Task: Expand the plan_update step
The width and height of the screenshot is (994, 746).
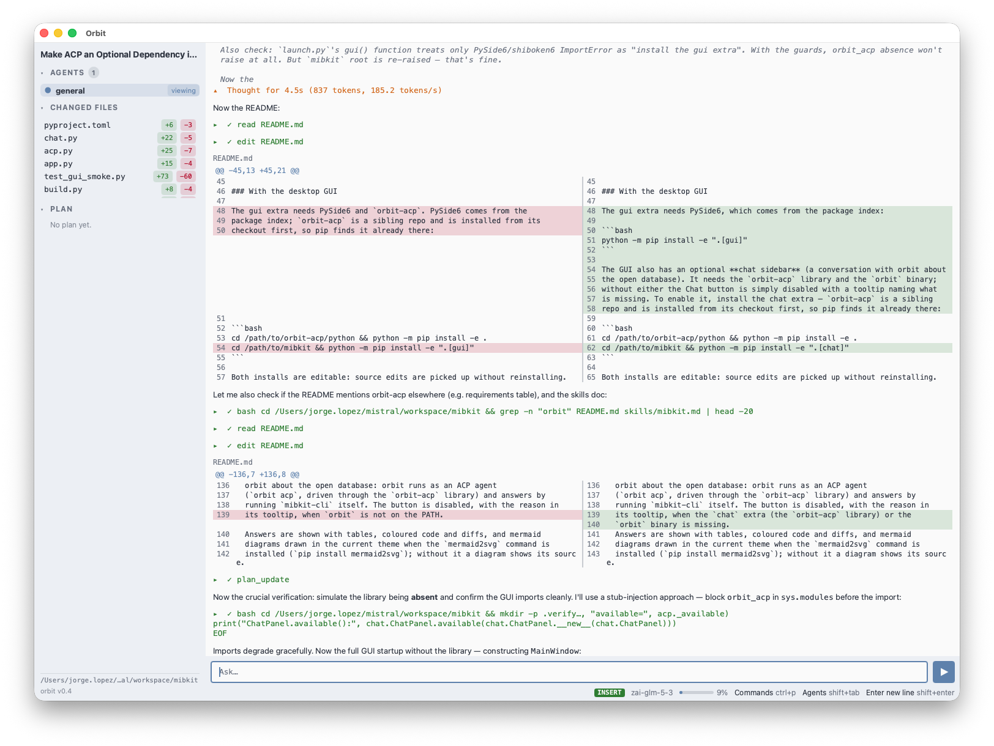Action: [215, 580]
